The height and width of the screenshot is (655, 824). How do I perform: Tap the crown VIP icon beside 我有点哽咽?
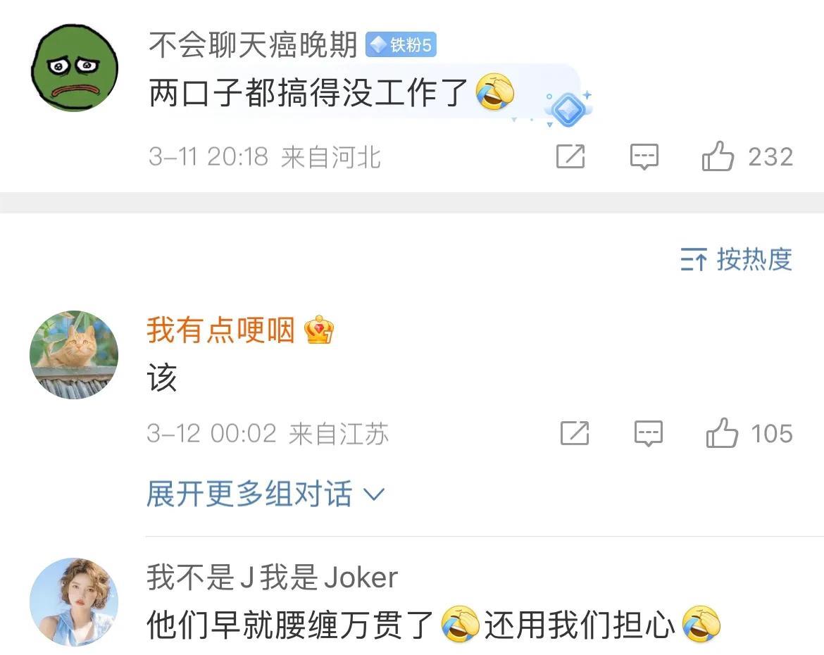pyautogui.click(x=318, y=330)
